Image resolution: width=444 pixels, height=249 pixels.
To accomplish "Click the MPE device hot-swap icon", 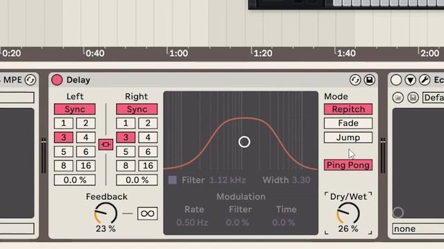I will [x=31, y=80].
